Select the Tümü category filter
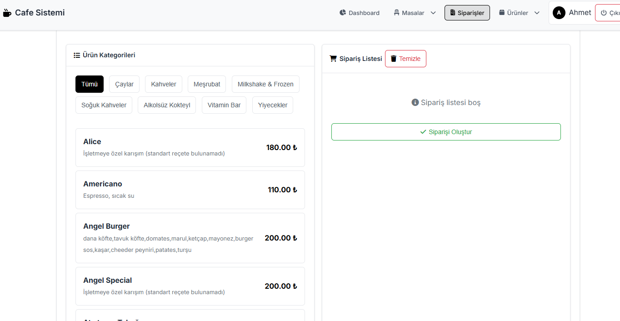 pos(90,84)
